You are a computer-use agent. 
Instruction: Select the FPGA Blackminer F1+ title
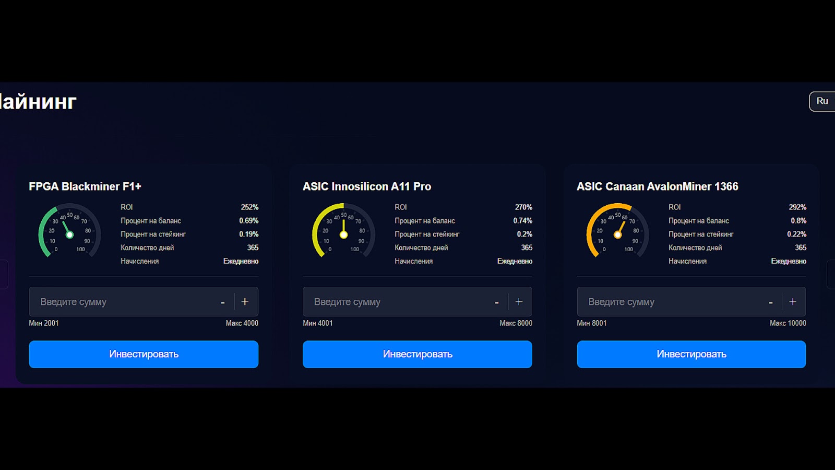click(85, 186)
